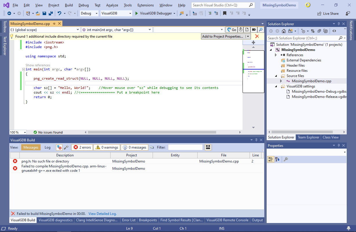The width and height of the screenshot is (356, 232).
Task: Click the Home icon in Solution Explorer
Action: (284, 31)
